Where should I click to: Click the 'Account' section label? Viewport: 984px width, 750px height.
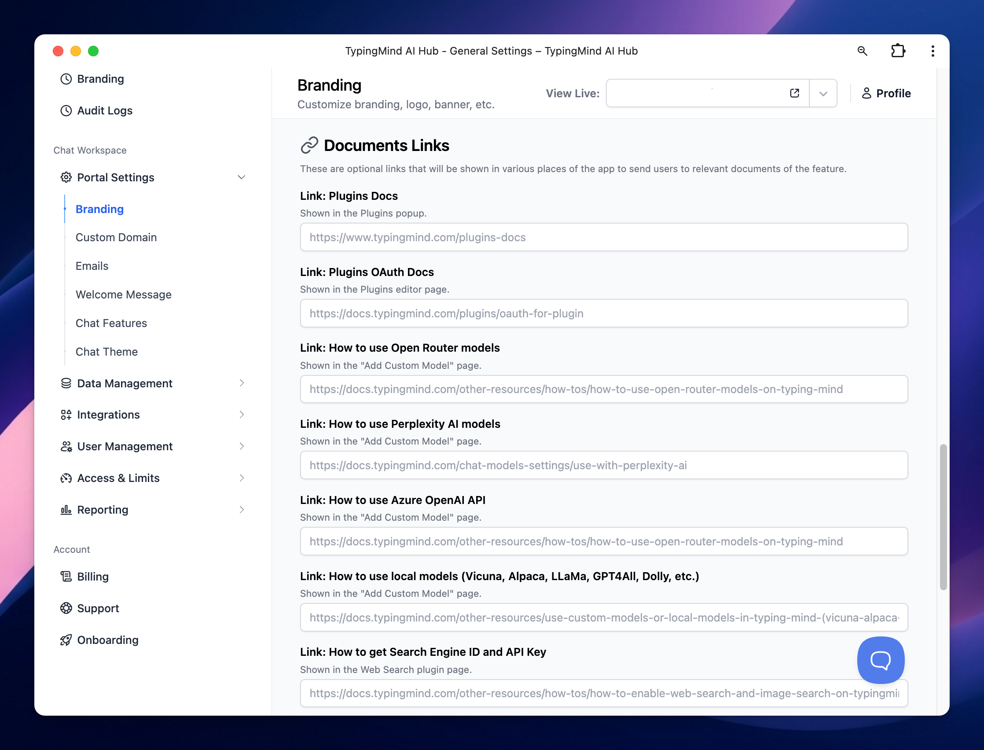point(72,550)
